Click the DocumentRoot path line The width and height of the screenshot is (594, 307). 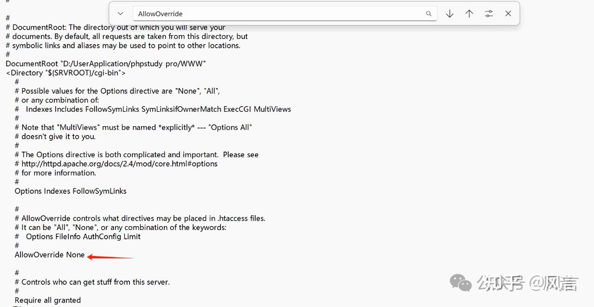tap(105, 64)
